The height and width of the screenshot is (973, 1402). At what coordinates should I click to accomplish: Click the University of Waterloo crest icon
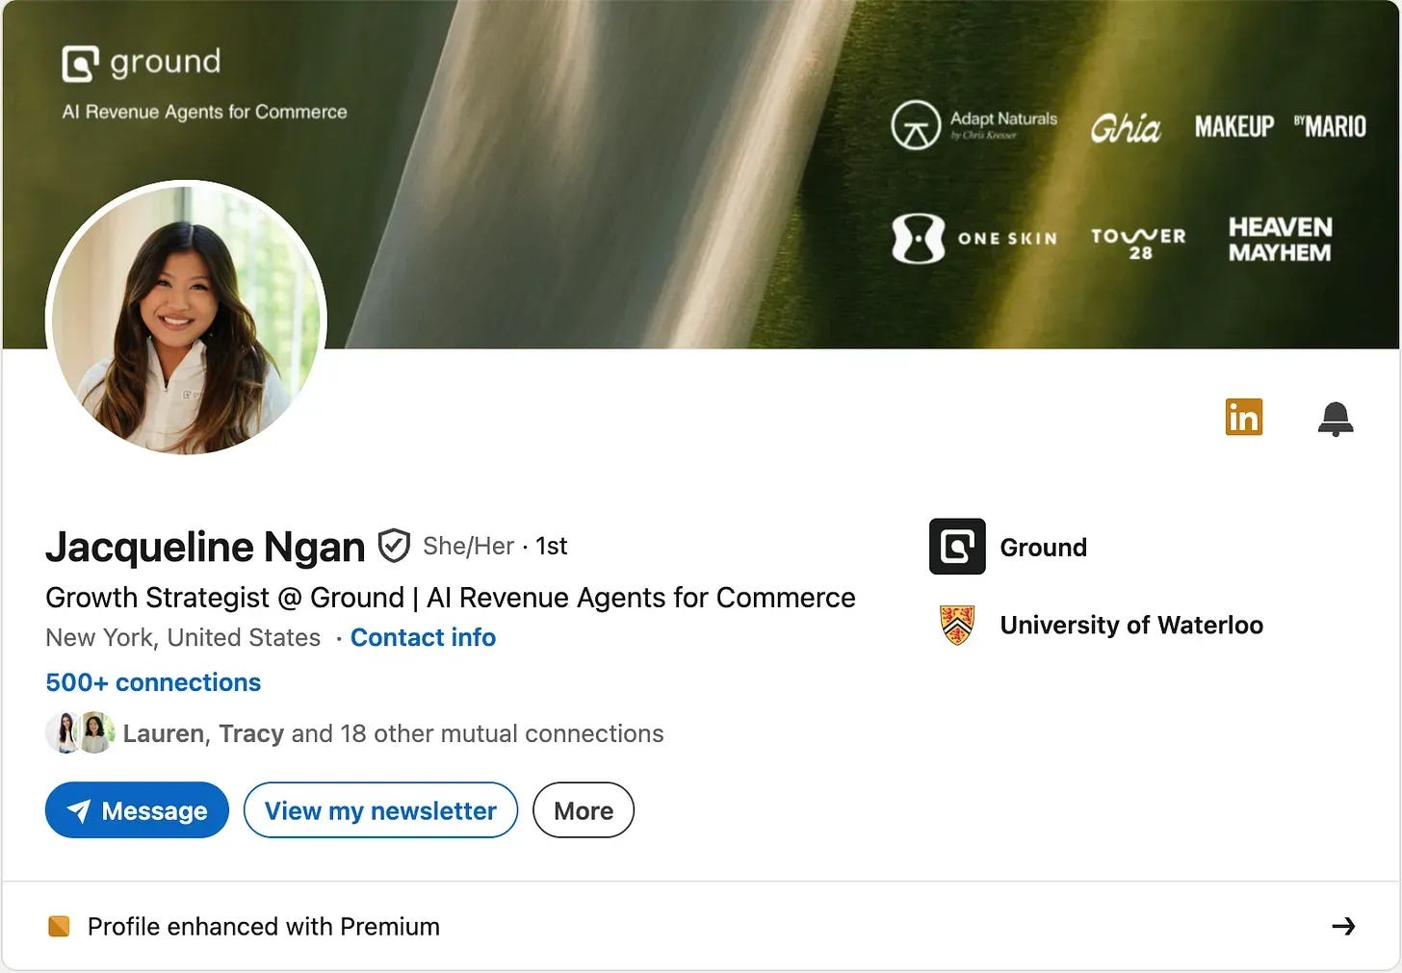coord(957,625)
